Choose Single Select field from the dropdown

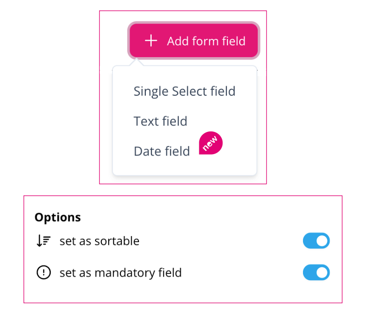tap(184, 91)
